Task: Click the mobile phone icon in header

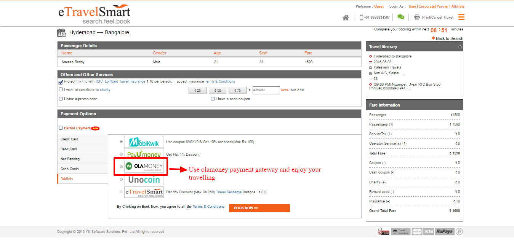Action: pos(361,18)
